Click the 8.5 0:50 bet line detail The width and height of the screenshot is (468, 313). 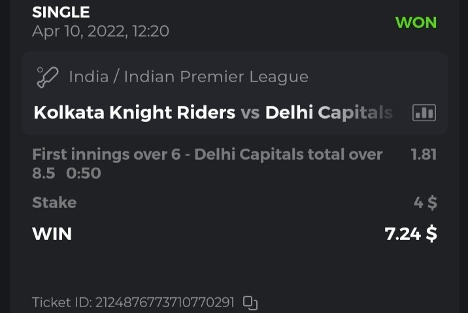click(66, 173)
